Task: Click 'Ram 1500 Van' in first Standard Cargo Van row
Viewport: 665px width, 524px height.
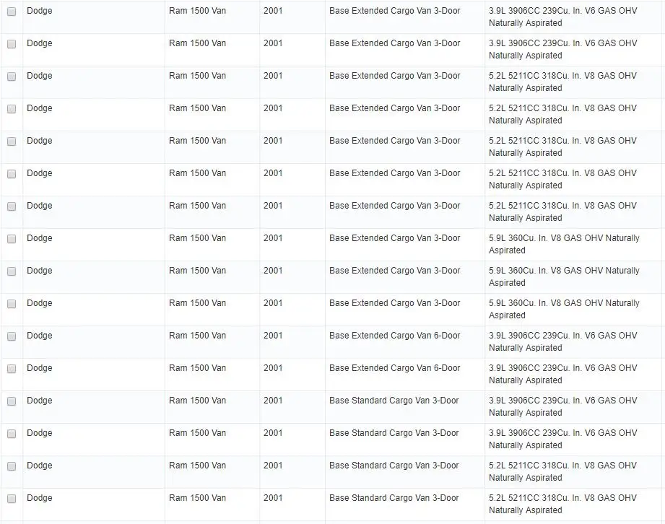Action: pyautogui.click(x=197, y=401)
